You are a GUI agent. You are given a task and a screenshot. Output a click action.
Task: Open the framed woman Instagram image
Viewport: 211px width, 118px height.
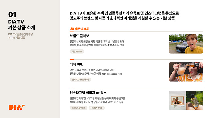(177, 100)
